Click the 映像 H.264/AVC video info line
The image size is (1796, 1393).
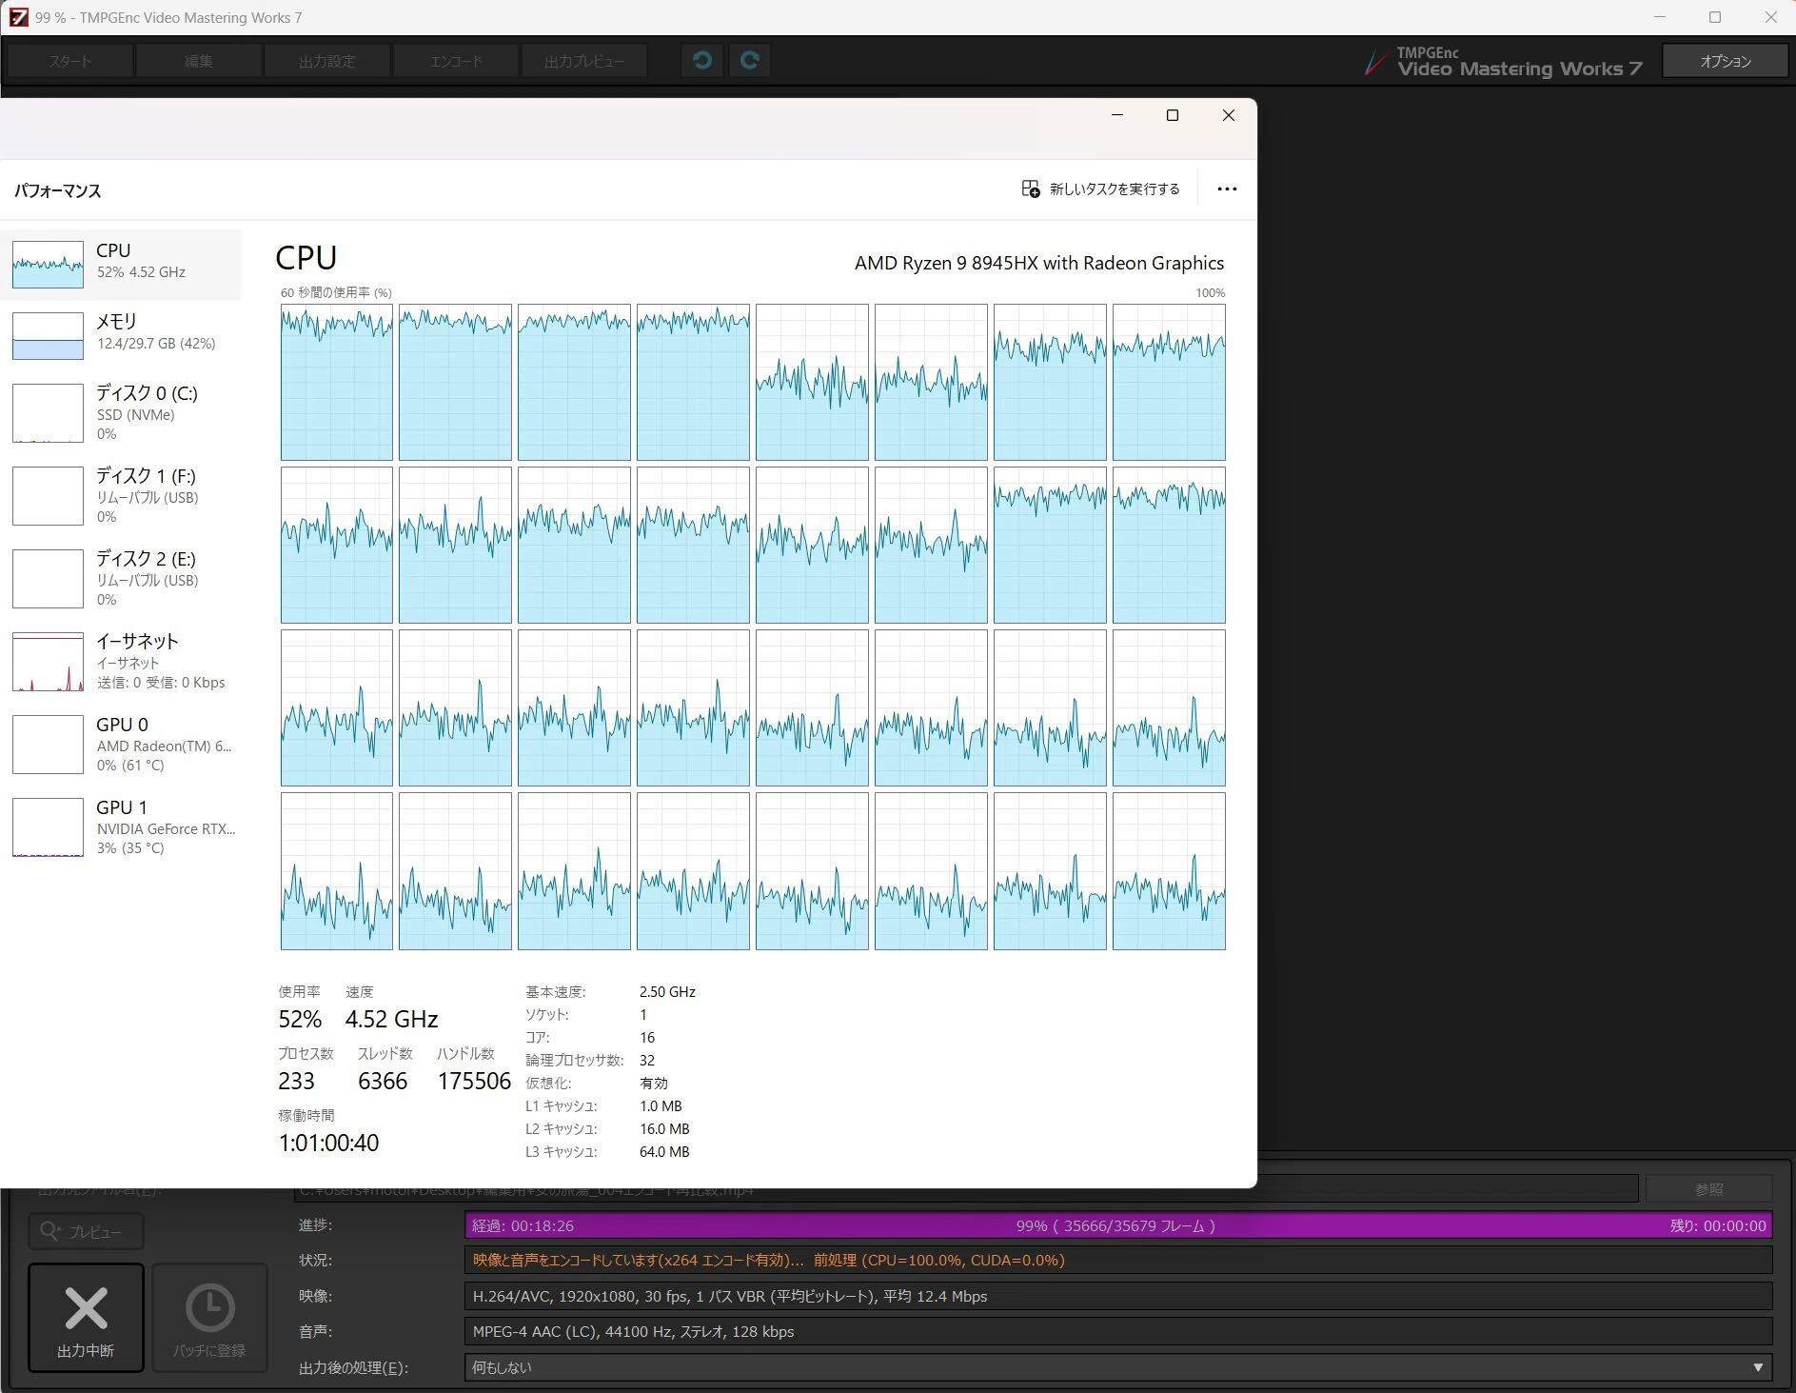[1118, 1296]
